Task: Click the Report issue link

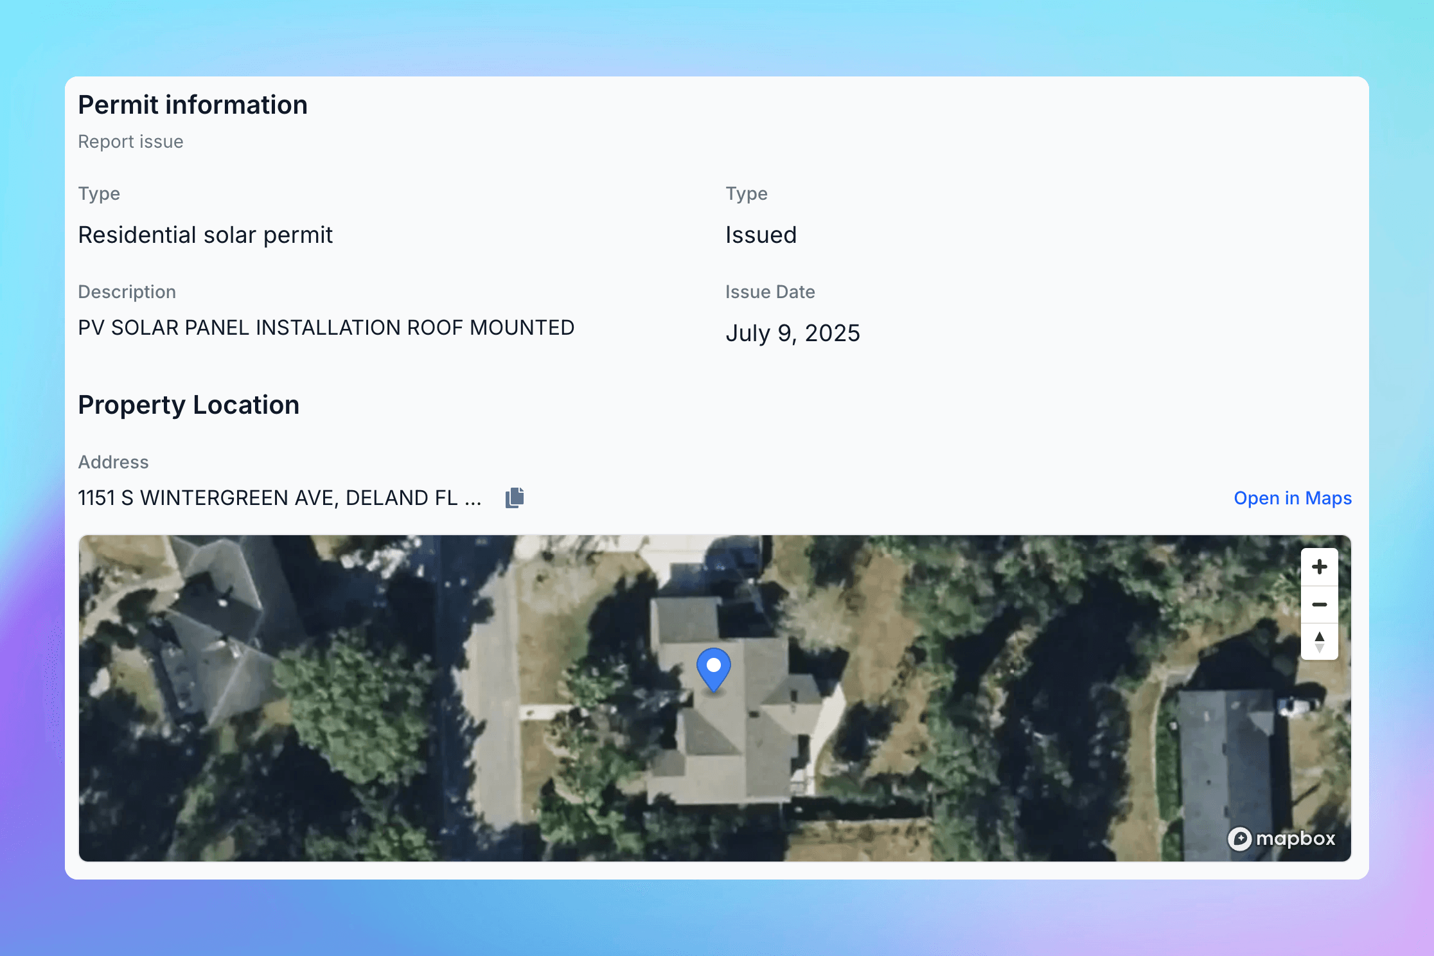Action: (x=130, y=141)
